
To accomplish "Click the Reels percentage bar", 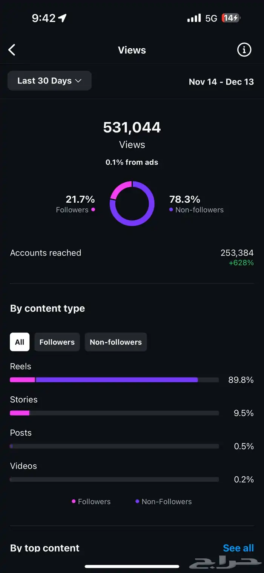I will (x=114, y=380).
